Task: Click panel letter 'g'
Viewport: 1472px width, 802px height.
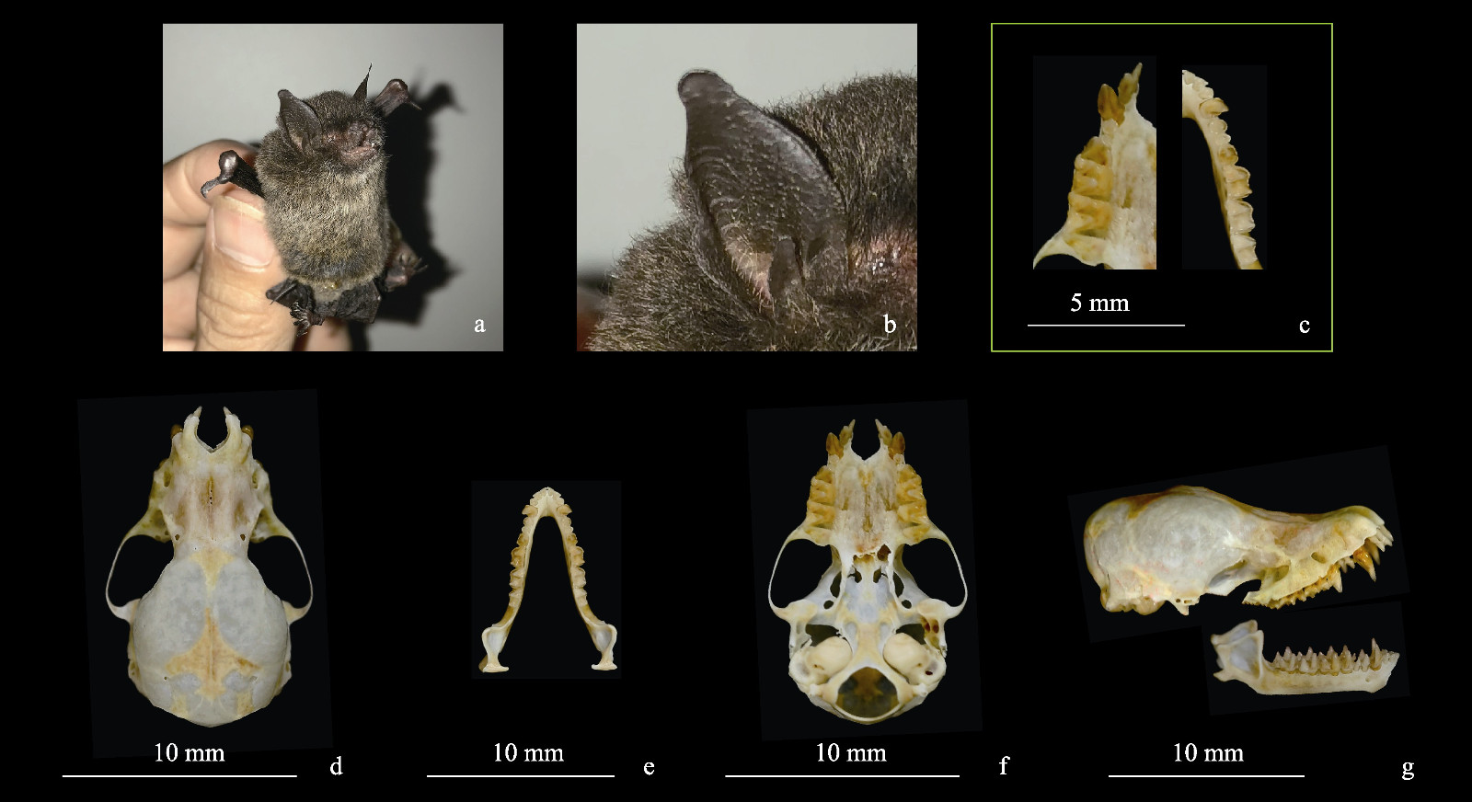Action: coord(1408,767)
